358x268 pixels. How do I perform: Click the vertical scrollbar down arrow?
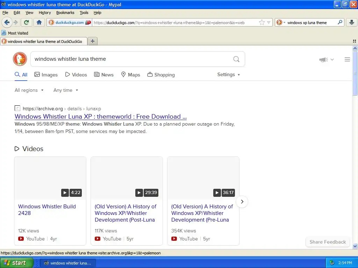click(355, 246)
